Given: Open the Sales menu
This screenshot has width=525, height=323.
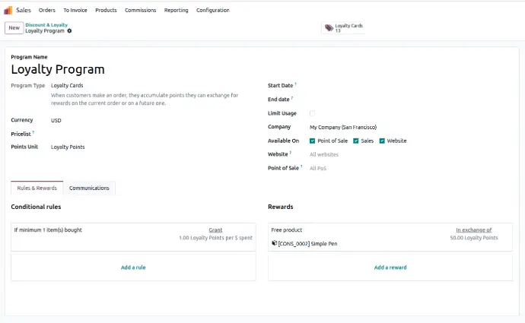Looking at the screenshot, I should pos(24,11).
